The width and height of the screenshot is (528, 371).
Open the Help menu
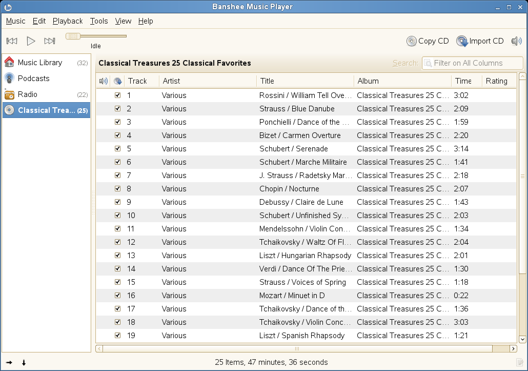coord(146,21)
